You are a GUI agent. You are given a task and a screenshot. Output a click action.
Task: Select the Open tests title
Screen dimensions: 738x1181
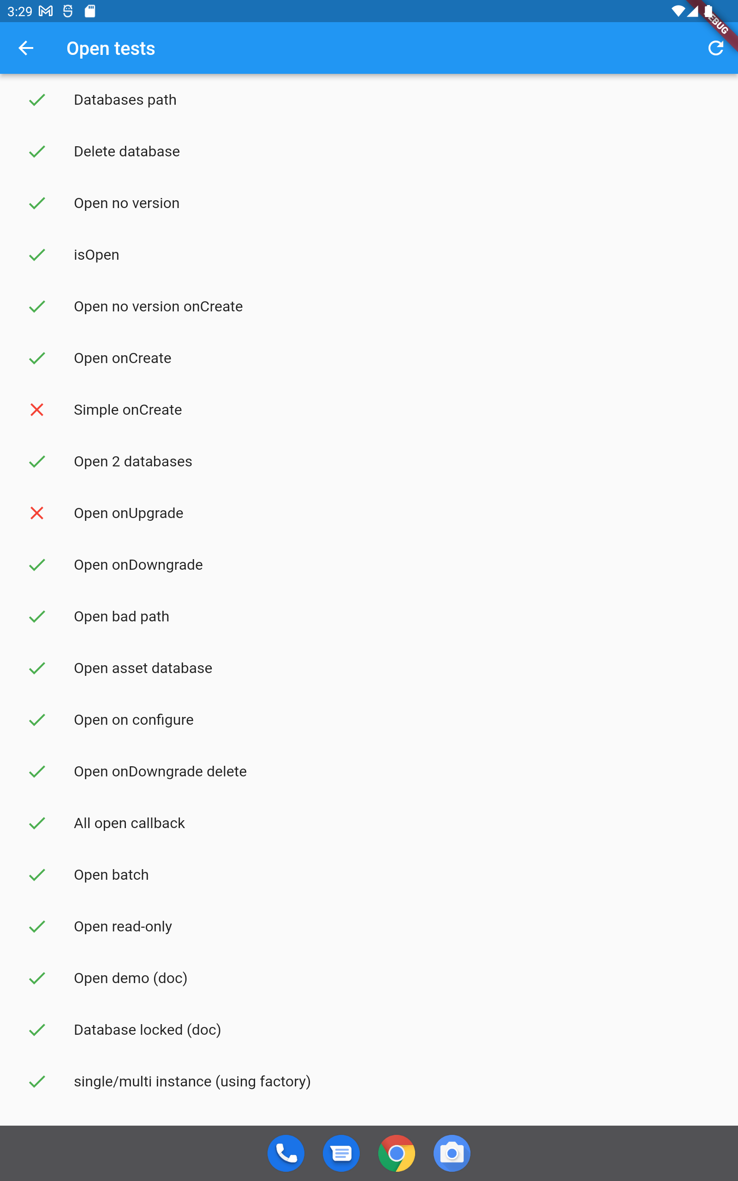(x=110, y=48)
